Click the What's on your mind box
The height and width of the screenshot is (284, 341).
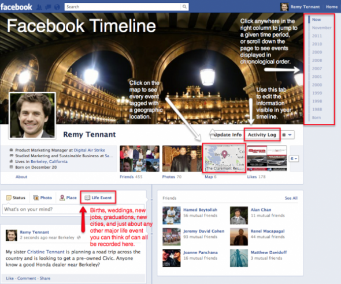[x=73, y=209]
